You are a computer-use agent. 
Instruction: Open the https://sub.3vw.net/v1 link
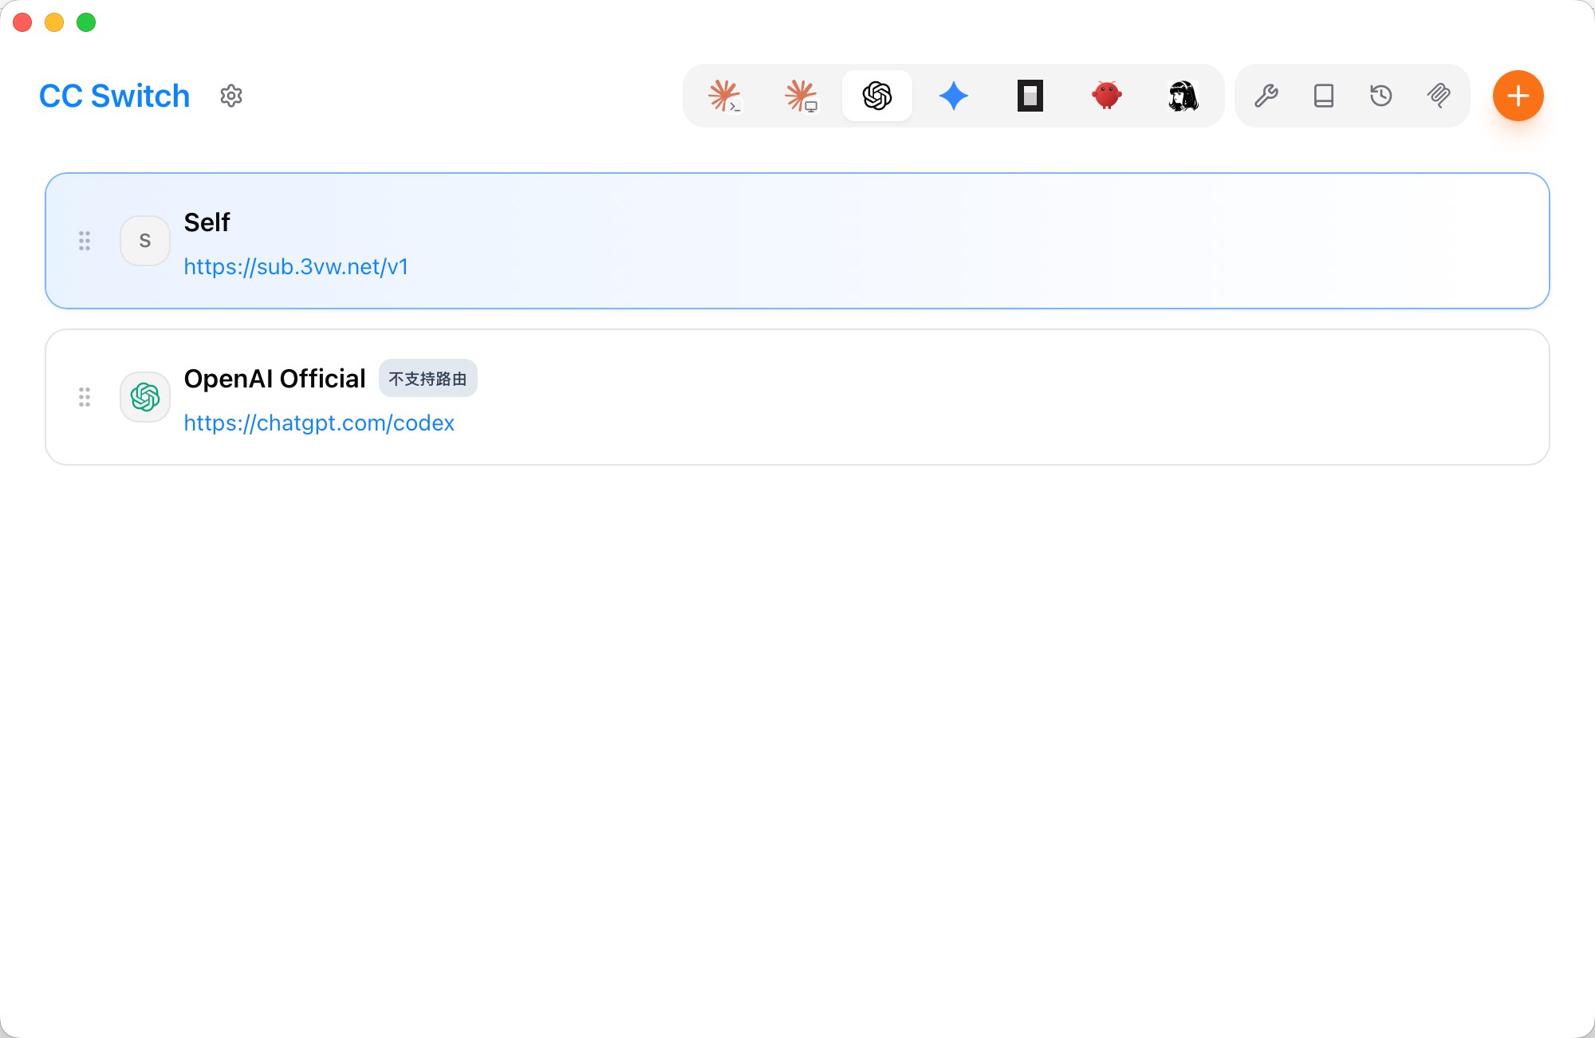click(x=296, y=266)
